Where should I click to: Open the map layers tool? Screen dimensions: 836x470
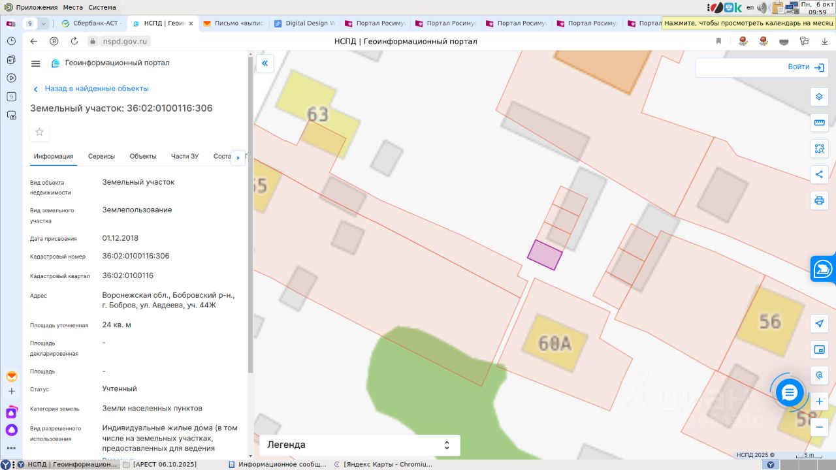coord(819,97)
